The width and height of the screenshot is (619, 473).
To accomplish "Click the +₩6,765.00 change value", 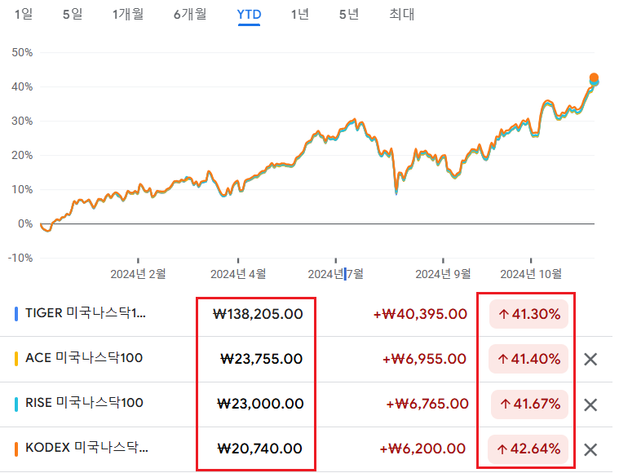I will (x=427, y=404).
